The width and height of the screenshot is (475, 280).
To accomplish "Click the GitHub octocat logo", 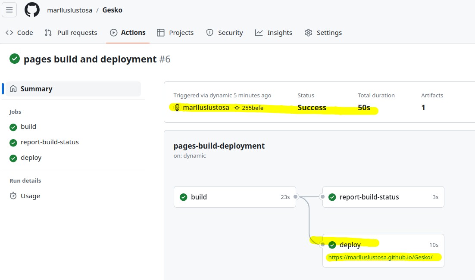I will pos(32,10).
